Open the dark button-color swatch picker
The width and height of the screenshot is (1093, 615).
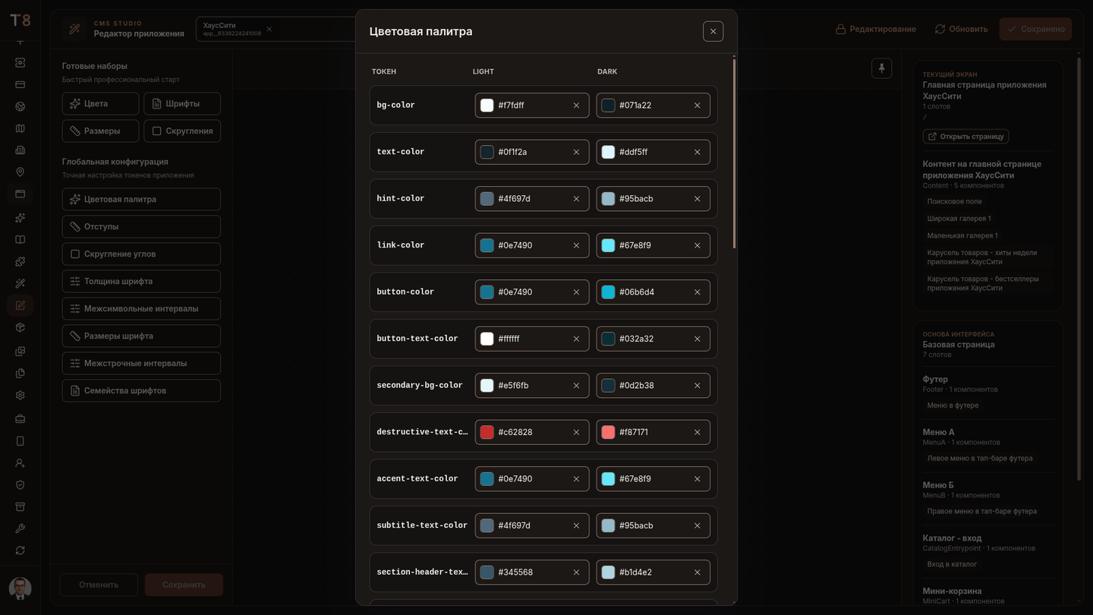[608, 292]
